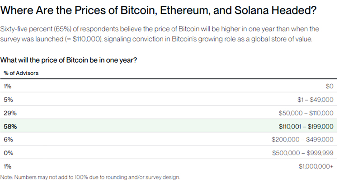Click the 6% advisors value
The width and height of the screenshot is (339, 183).
[8, 140]
